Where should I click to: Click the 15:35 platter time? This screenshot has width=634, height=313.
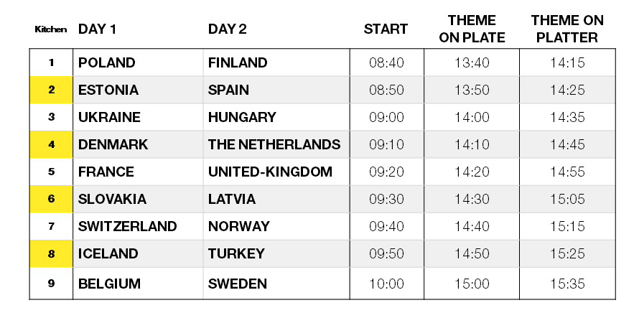click(567, 284)
